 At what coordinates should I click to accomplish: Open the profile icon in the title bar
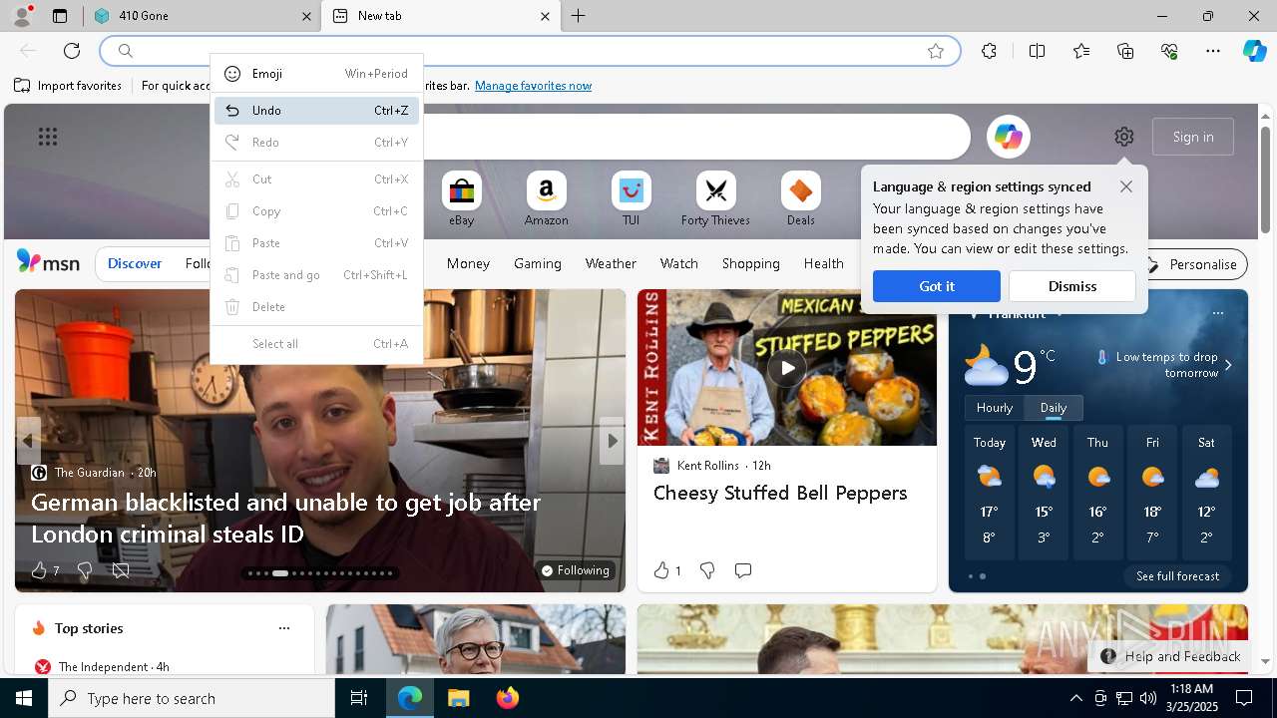coord(22,15)
